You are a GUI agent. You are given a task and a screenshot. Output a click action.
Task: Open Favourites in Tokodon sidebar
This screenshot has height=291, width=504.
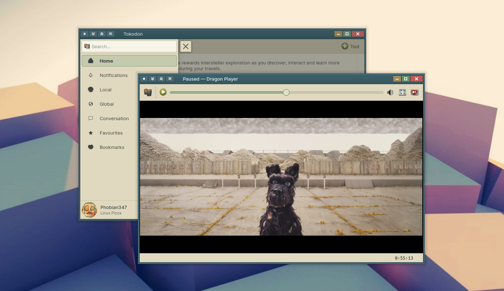point(110,133)
